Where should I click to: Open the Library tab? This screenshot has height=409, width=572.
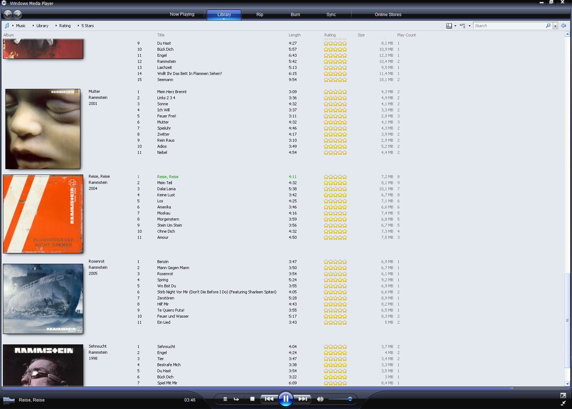coord(224,15)
